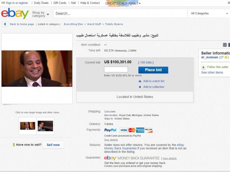Expand the All Categories selector
The height and width of the screenshot is (172, 230).
[x=209, y=13]
